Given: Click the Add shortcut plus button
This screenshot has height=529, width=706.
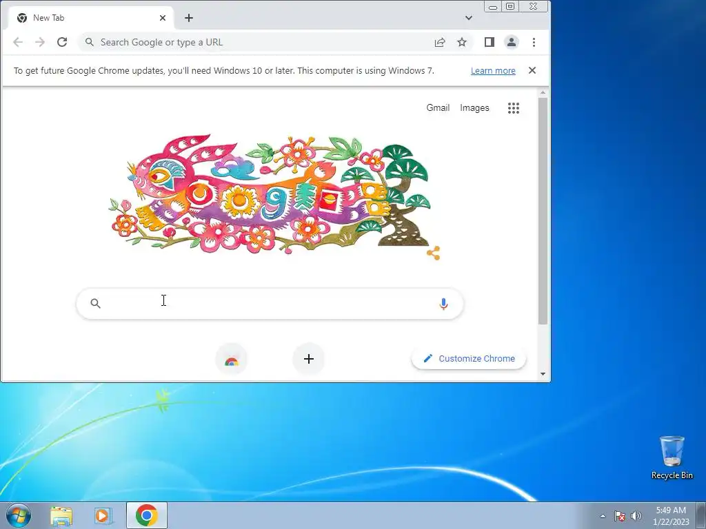Looking at the screenshot, I should (x=308, y=359).
